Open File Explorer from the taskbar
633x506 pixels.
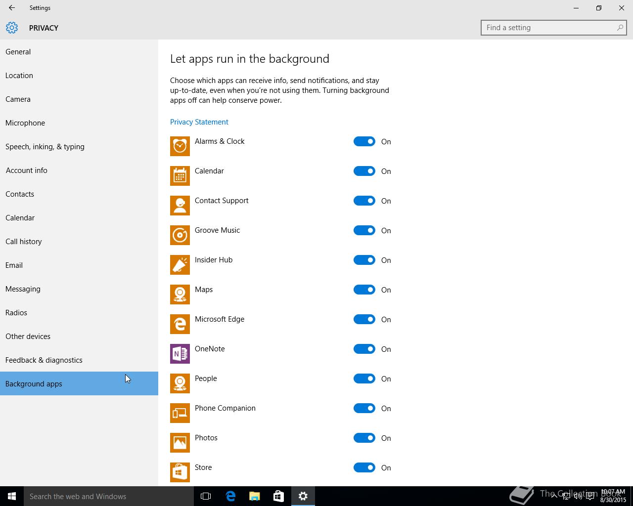pos(254,496)
